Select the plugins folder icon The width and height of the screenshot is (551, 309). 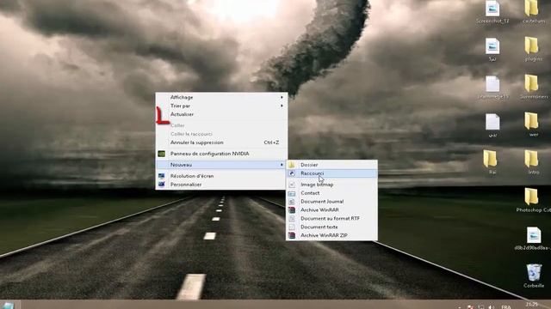(533, 49)
